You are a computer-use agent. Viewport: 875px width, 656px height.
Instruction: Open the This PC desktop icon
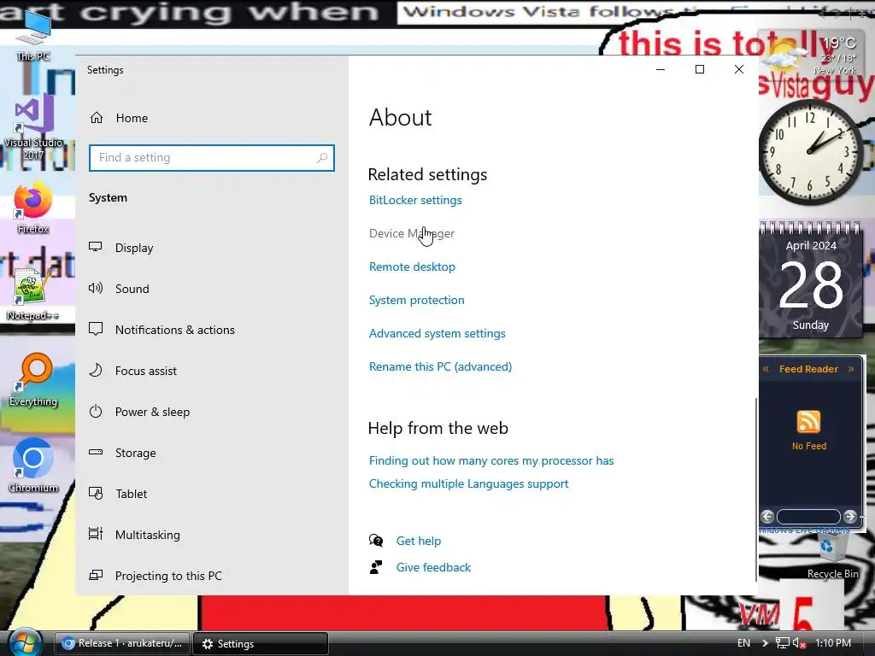point(33,34)
